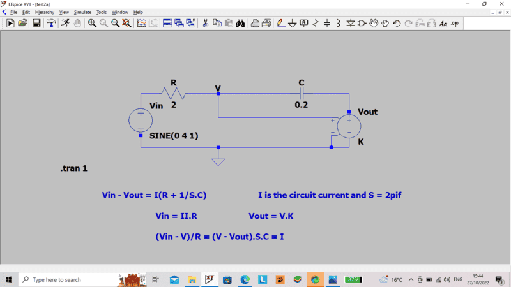This screenshot has width=511, height=287.
Task: Open File Explorer from taskbar
Action: pyautogui.click(x=192, y=279)
